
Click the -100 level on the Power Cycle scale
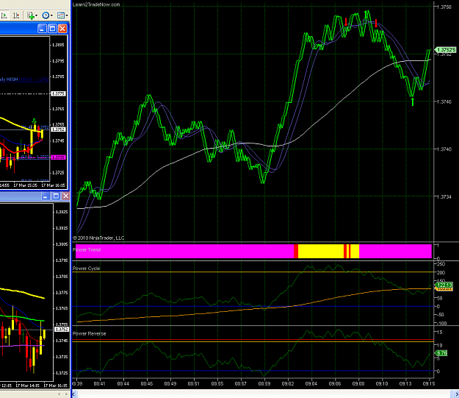[x=441, y=324]
